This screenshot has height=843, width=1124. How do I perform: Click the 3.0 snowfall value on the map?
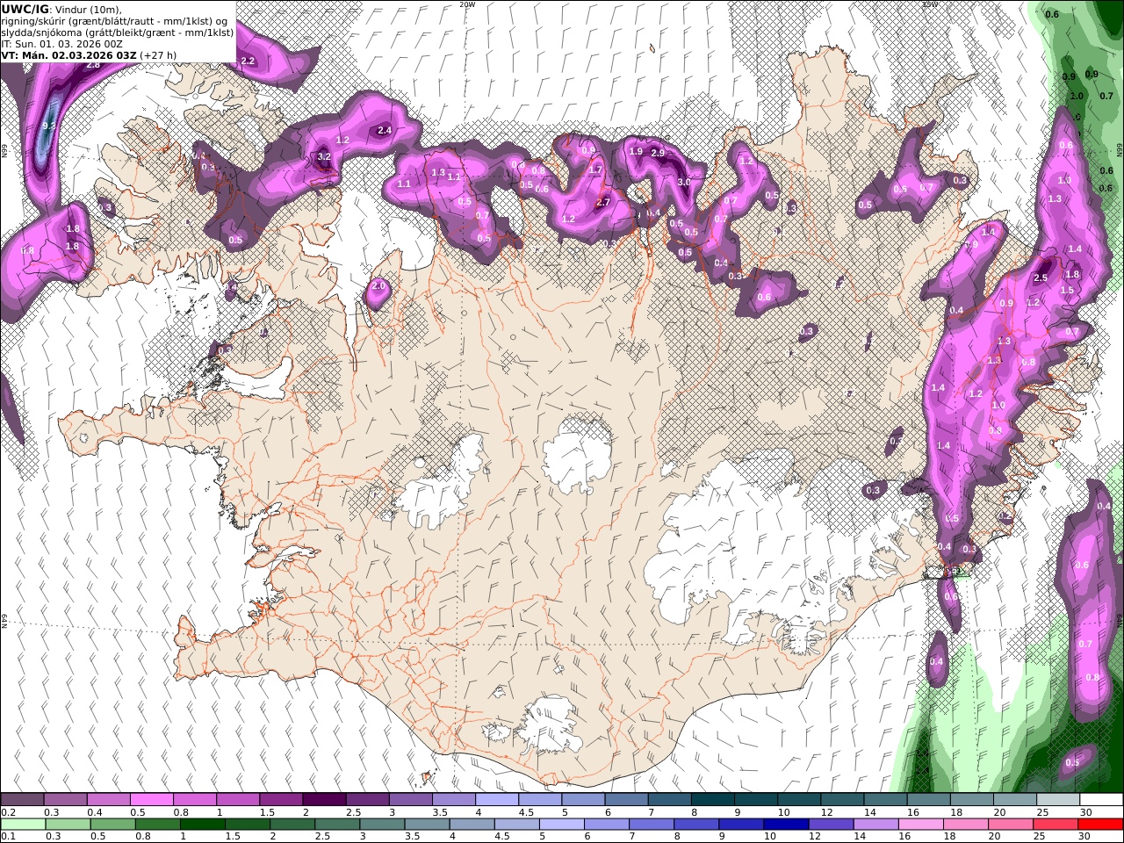(x=684, y=182)
